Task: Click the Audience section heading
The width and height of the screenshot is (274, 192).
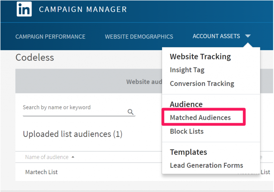Action: click(x=186, y=104)
